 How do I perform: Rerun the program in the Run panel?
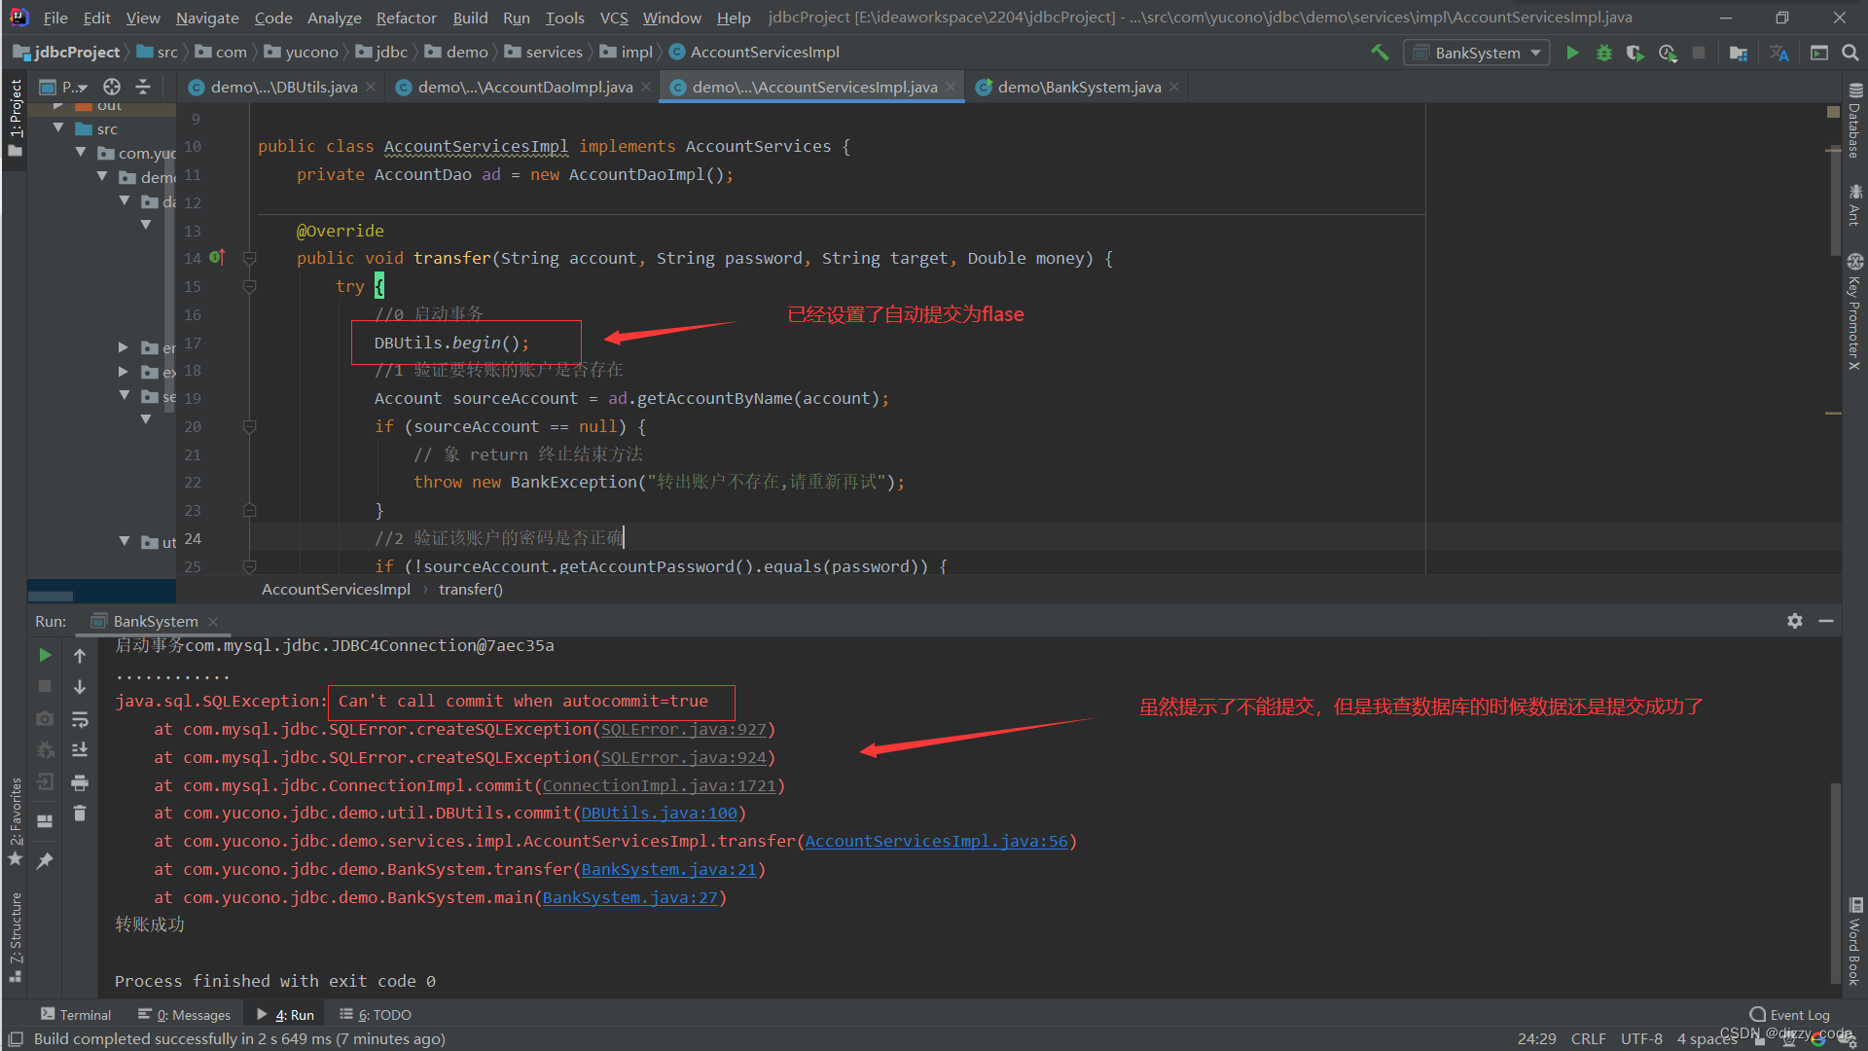44,655
